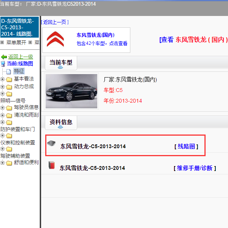Image resolution: width=228 pixels, height=228 pixels.
Task: Click the folder icon beside 基本看法
Action: click(9, 79)
